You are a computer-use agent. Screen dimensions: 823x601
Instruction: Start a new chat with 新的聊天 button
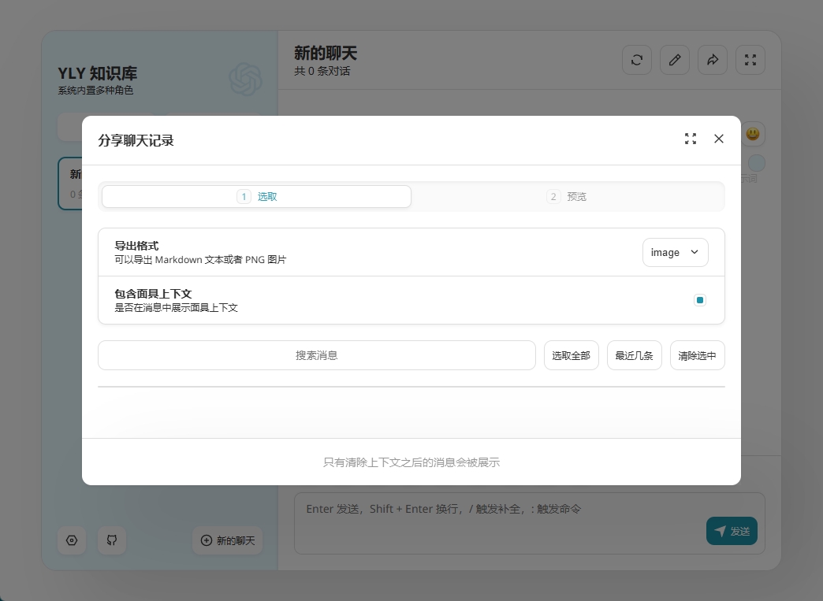point(228,540)
